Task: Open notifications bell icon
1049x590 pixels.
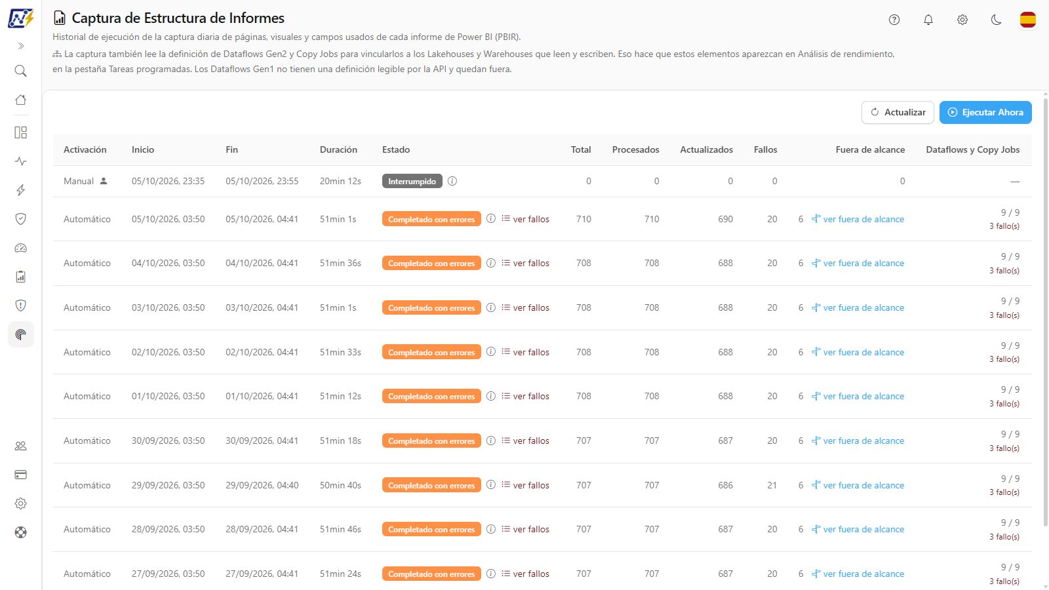Action: (x=928, y=20)
